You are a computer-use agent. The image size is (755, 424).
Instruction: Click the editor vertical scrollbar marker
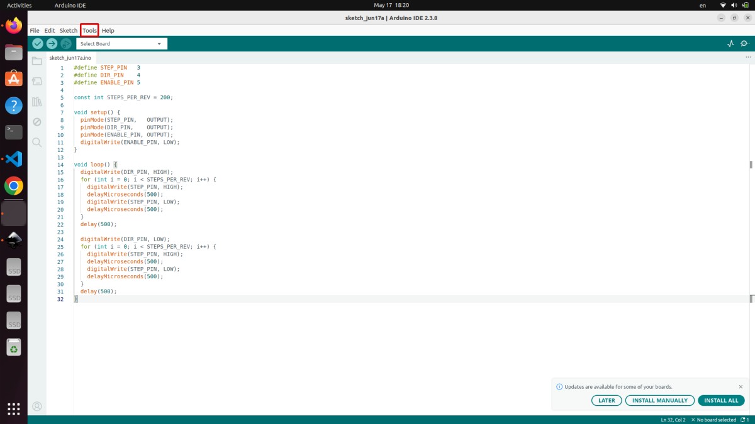[x=751, y=165]
